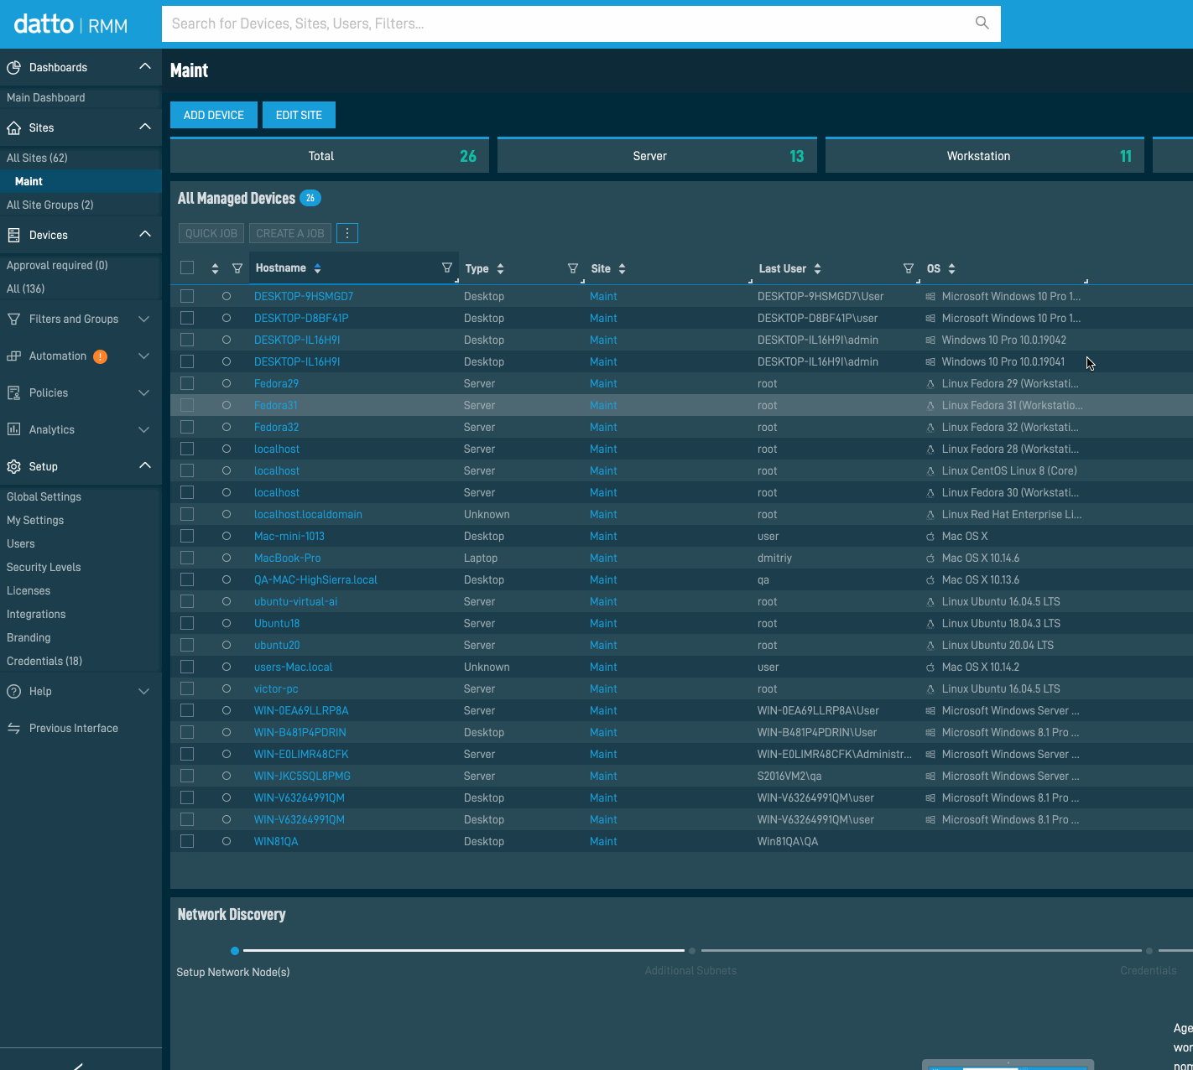The width and height of the screenshot is (1193, 1070).
Task: Click the Server 13 summary tile
Action: click(657, 155)
